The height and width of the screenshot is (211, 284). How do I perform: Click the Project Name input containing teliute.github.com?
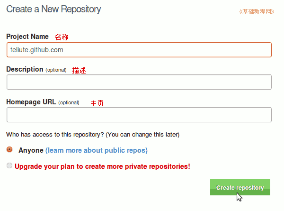tap(139, 50)
